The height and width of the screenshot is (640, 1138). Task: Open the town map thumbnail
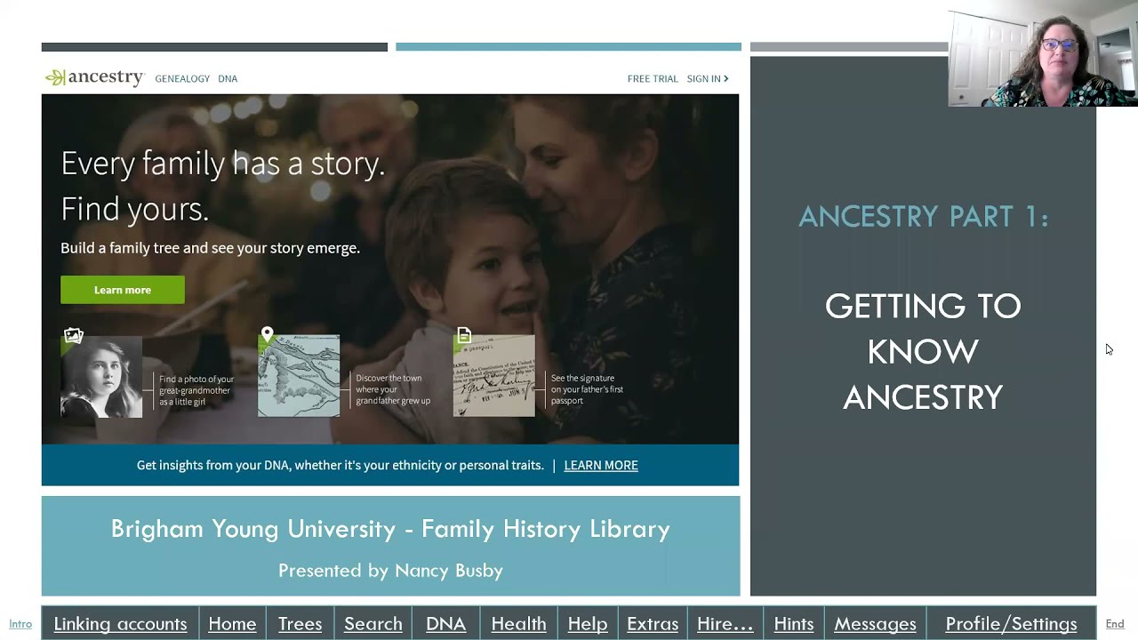pyautogui.click(x=299, y=376)
